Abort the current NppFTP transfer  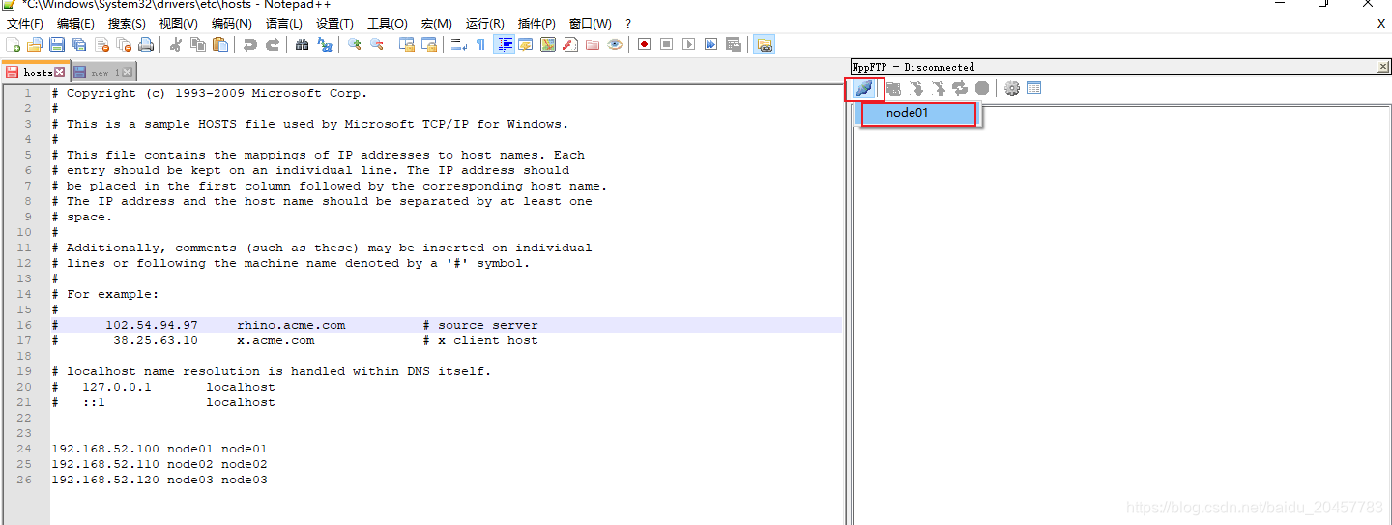(x=982, y=88)
